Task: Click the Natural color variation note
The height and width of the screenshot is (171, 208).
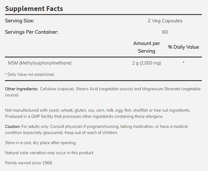Action: tap(50, 153)
